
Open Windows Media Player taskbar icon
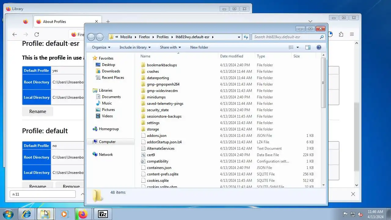click(x=64, y=214)
